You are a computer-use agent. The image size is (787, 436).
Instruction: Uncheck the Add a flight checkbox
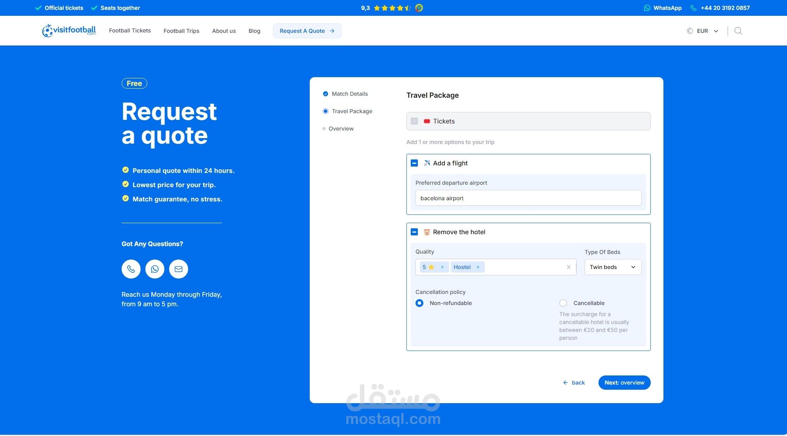click(414, 163)
